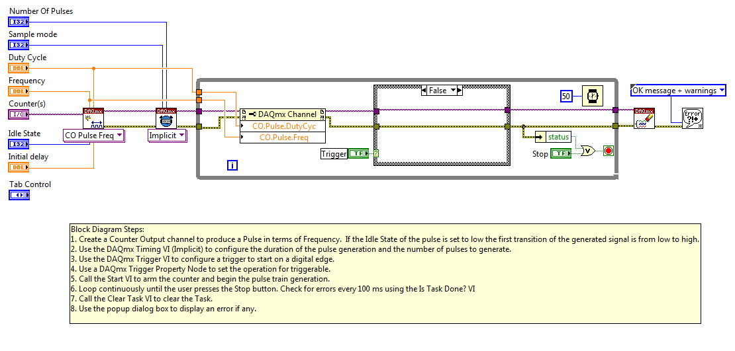Viewport: 735px width, 351px height.
Task: Click the Block Diagram Steps comment box
Action: pos(385,273)
